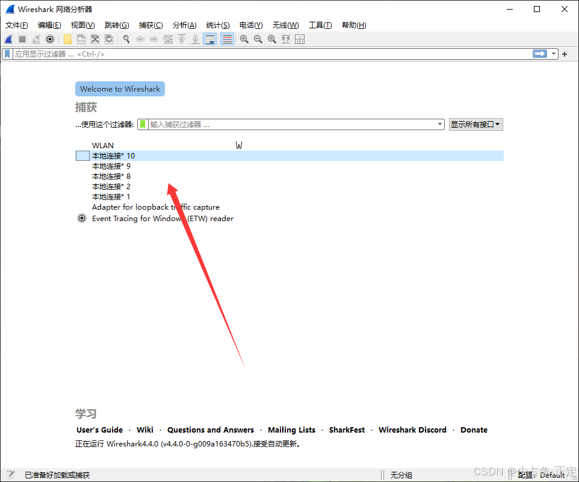This screenshot has height=482, width=579.
Task: Open the Mailing Lists link
Action: pyautogui.click(x=292, y=430)
